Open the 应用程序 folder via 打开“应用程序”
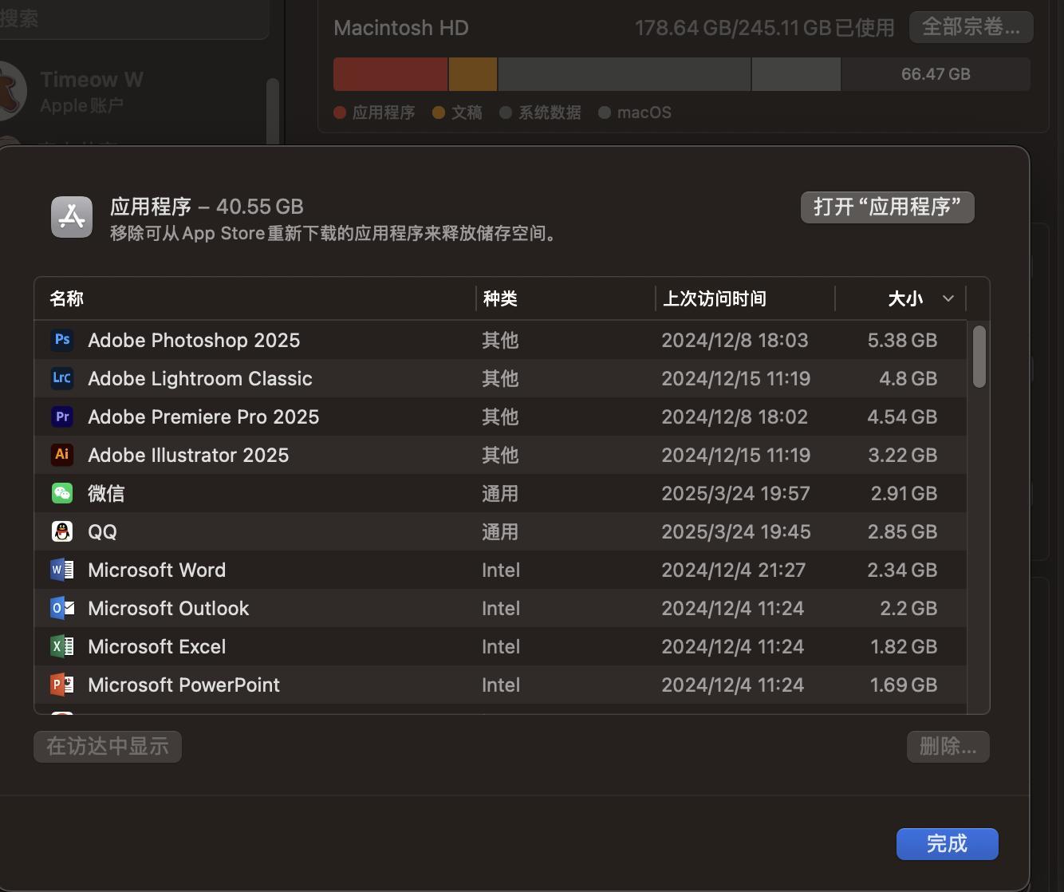The height and width of the screenshot is (892, 1064). click(888, 207)
